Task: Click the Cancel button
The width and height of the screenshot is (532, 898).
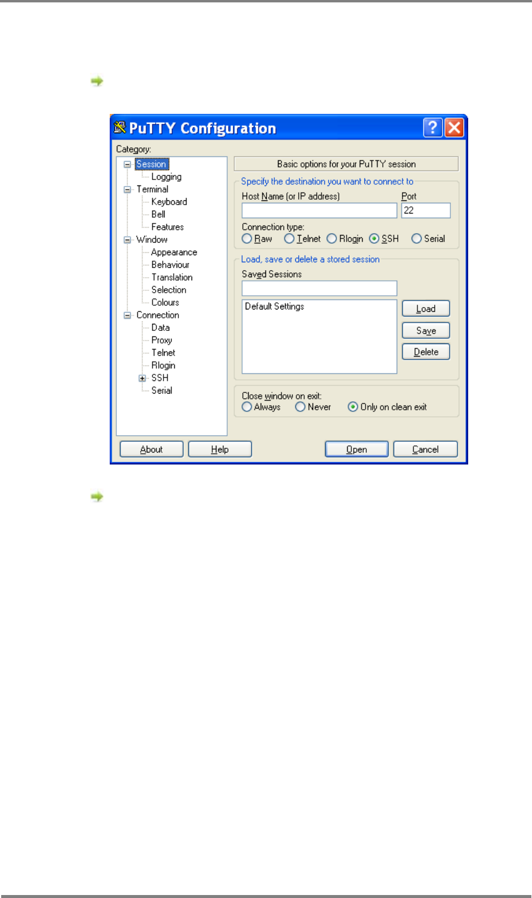Action: pyautogui.click(x=425, y=449)
